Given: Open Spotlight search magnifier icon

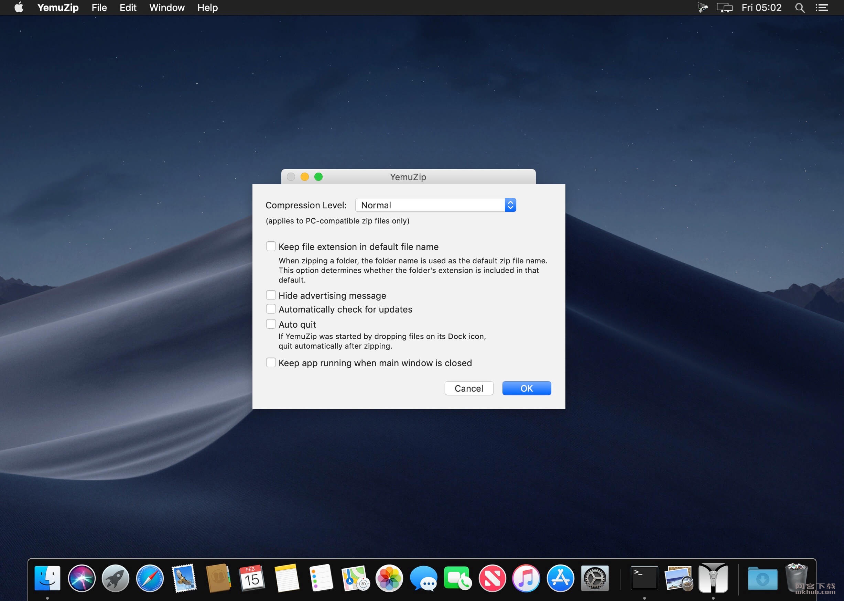Looking at the screenshot, I should point(800,8).
